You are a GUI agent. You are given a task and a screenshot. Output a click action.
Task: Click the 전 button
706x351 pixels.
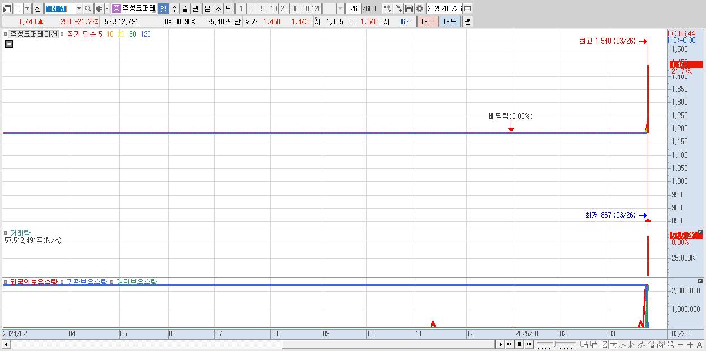(x=37, y=8)
